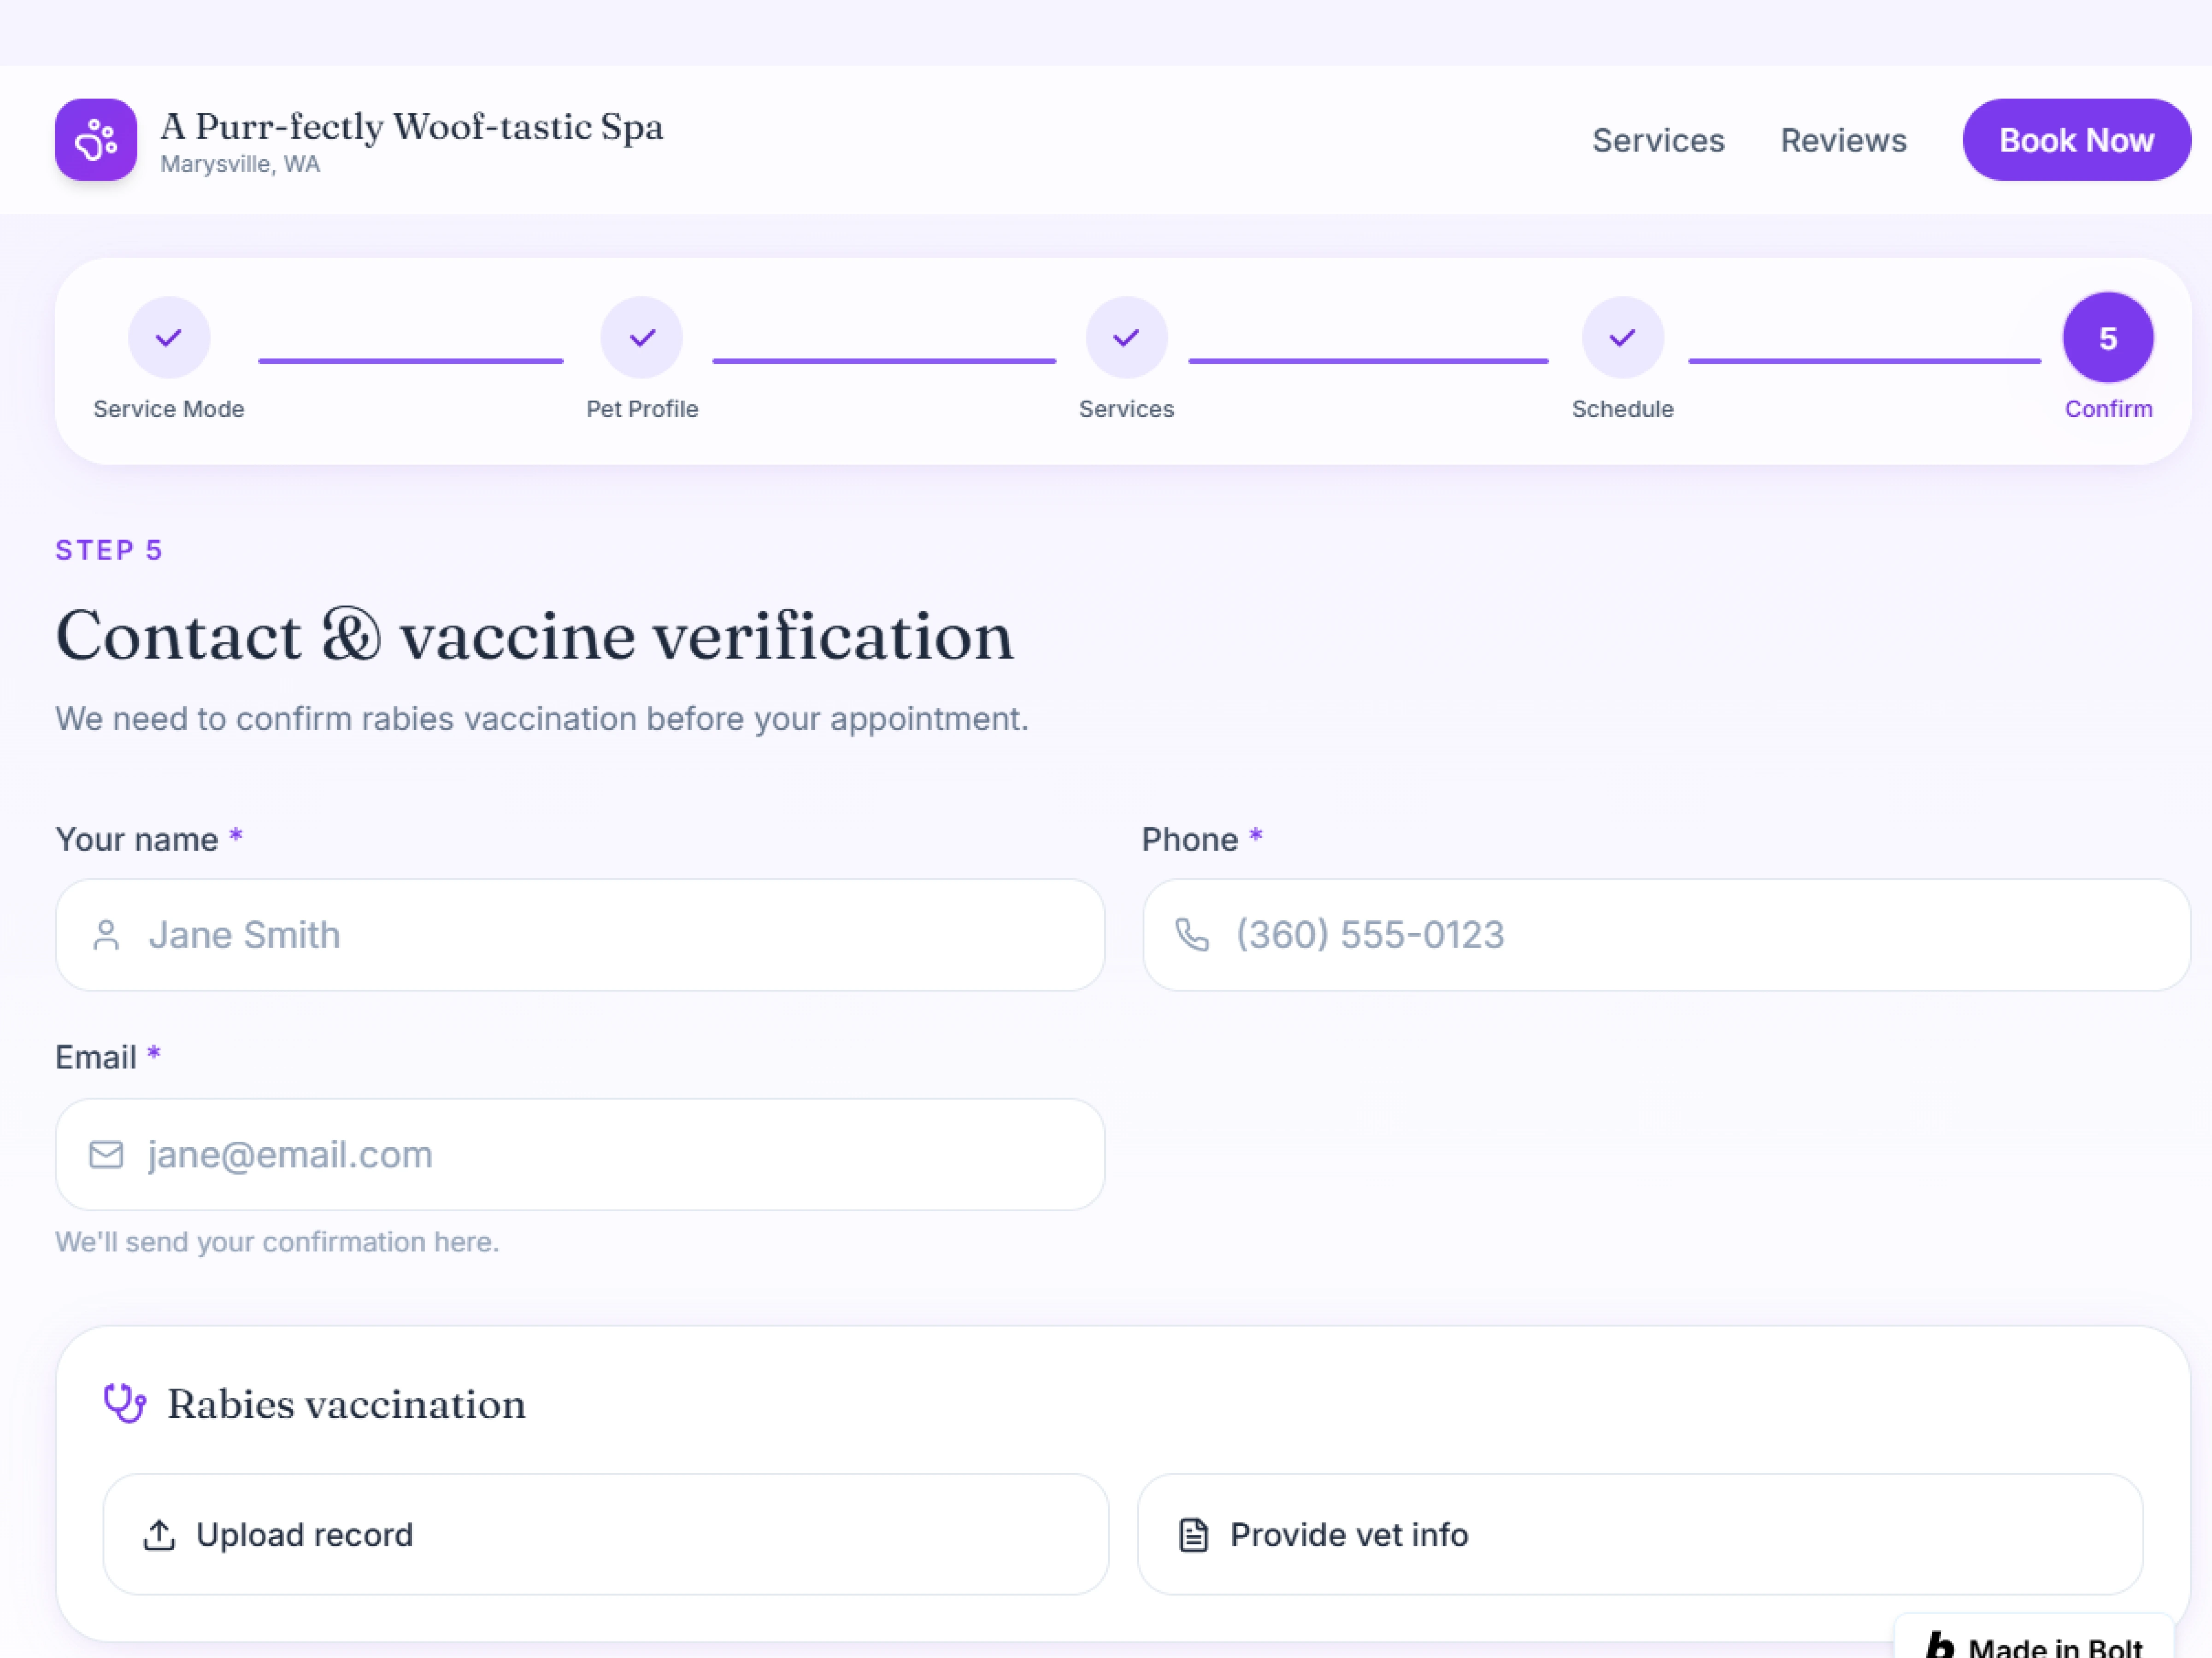
Task: Click the Book Now button
Action: 2076,140
